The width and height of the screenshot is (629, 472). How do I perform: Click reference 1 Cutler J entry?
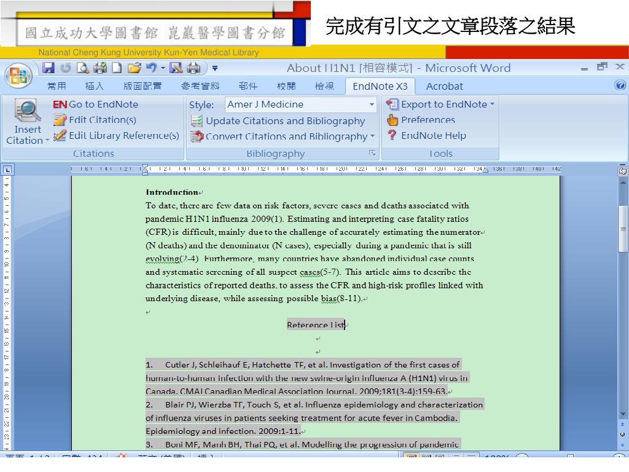pos(307,378)
